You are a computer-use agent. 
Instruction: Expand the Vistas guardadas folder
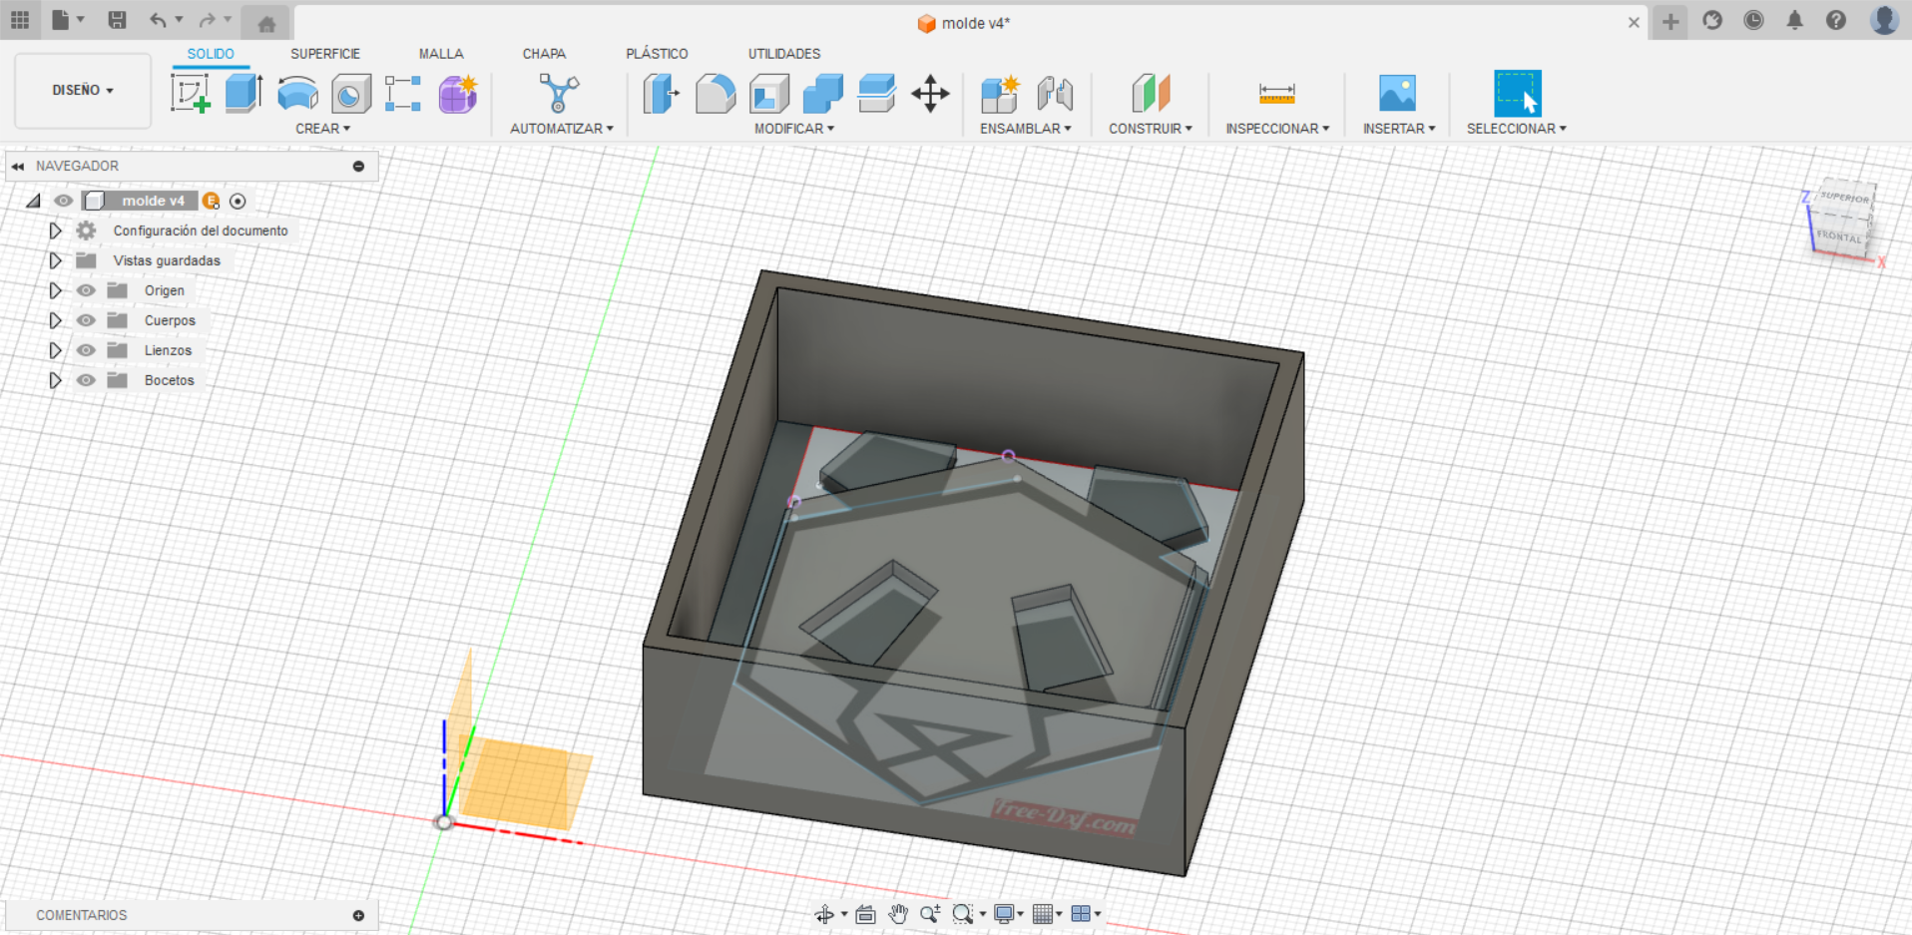point(55,260)
